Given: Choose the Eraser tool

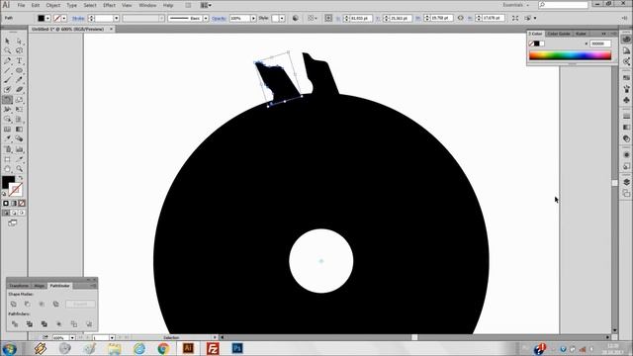Looking at the screenshot, I should pyautogui.click(x=19, y=90).
